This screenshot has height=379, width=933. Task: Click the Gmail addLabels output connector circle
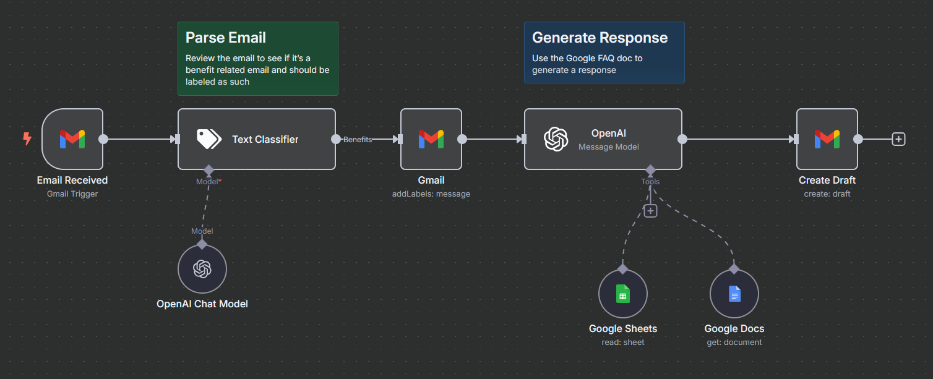click(x=462, y=139)
